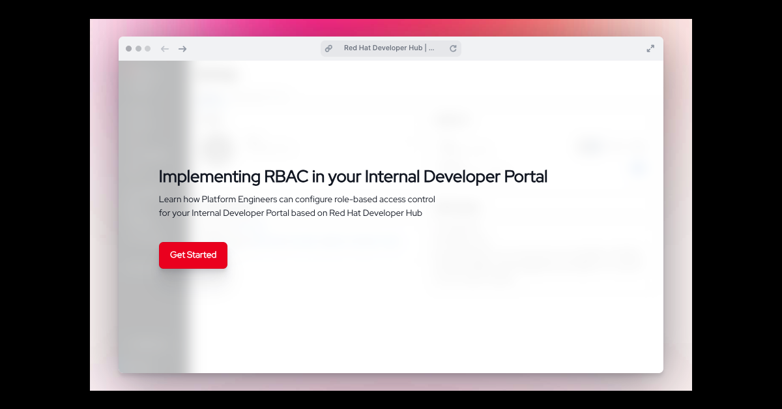Click empty title bar space right of reload
Image resolution: width=782 pixels, height=409 pixels.
tap(554, 48)
